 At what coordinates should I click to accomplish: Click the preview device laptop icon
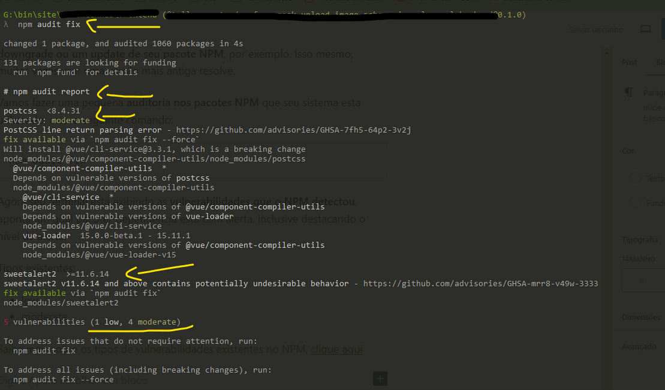pos(646,29)
